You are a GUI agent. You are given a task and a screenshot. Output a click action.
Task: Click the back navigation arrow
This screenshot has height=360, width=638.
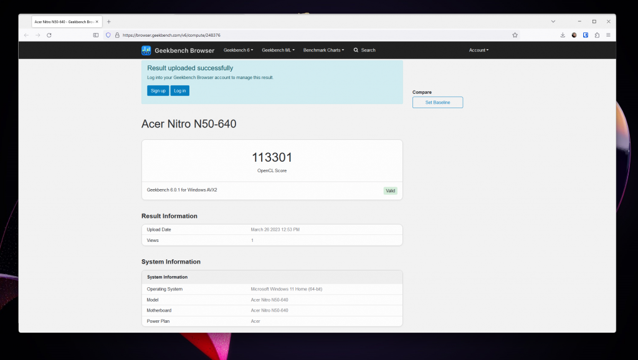26,35
